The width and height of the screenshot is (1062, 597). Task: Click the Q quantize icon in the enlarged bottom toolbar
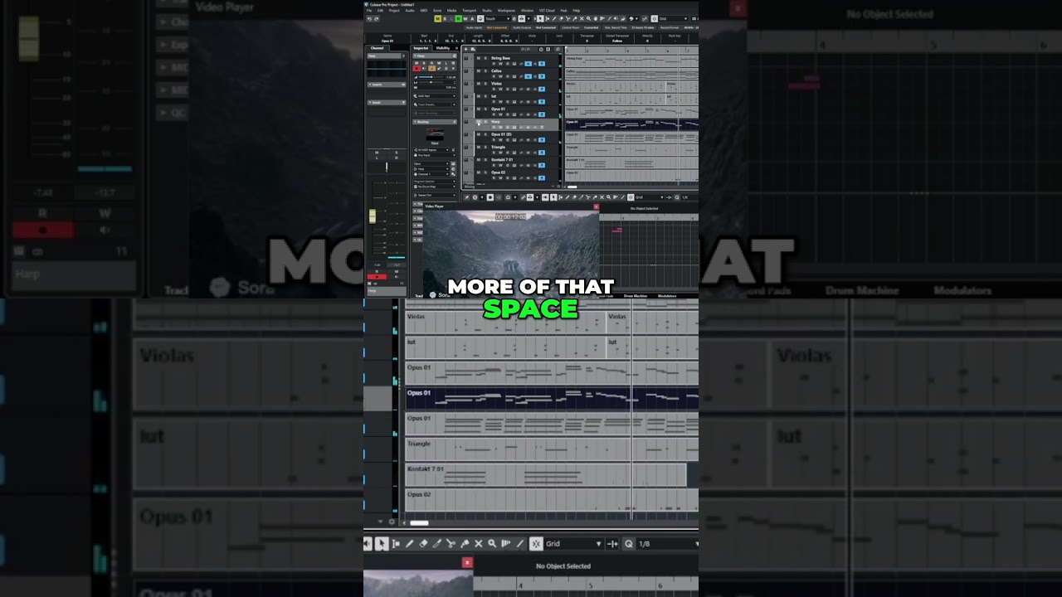[x=628, y=544]
